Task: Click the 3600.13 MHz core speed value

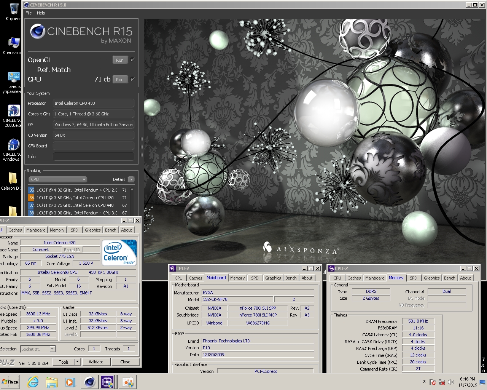Action: (x=38, y=314)
